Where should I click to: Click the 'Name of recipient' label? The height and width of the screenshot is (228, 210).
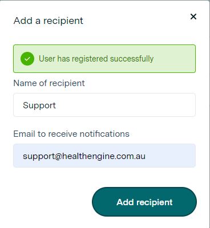pos(49,83)
